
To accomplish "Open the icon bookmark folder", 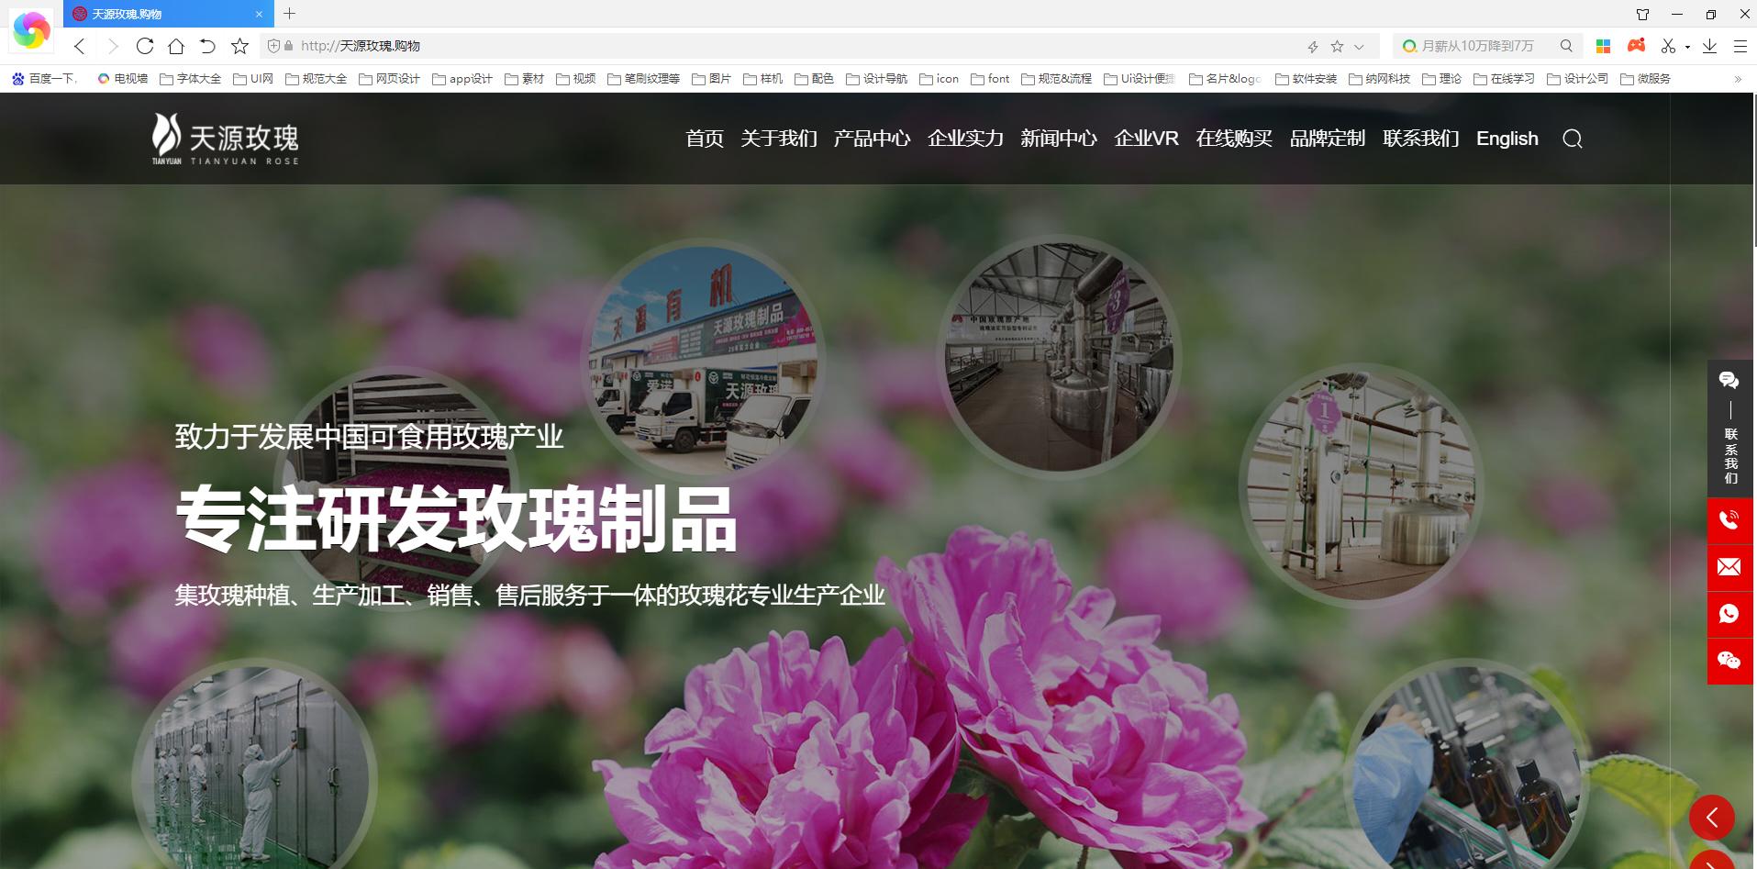I will (940, 79).
